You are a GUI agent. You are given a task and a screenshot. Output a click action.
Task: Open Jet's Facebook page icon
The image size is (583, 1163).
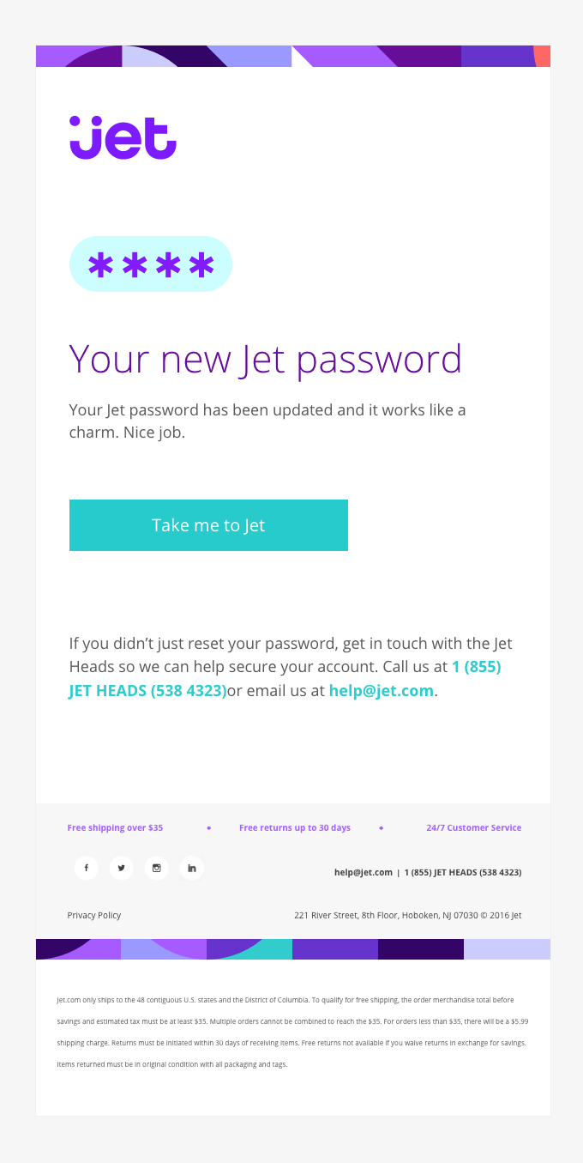pyautogui.click(x=87, y=868)
